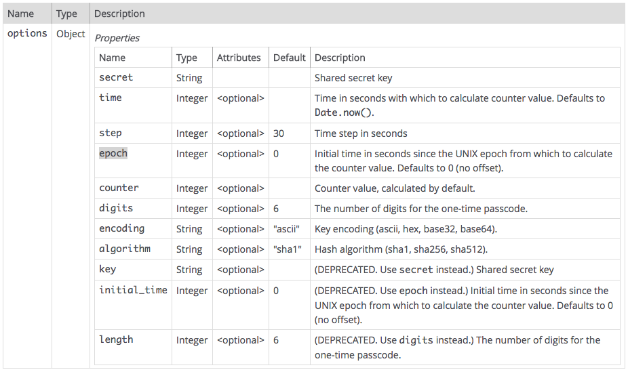The image size is (628, 374).
Task: Click the highlighted epoch property name
Action: (x=113, y=153)
